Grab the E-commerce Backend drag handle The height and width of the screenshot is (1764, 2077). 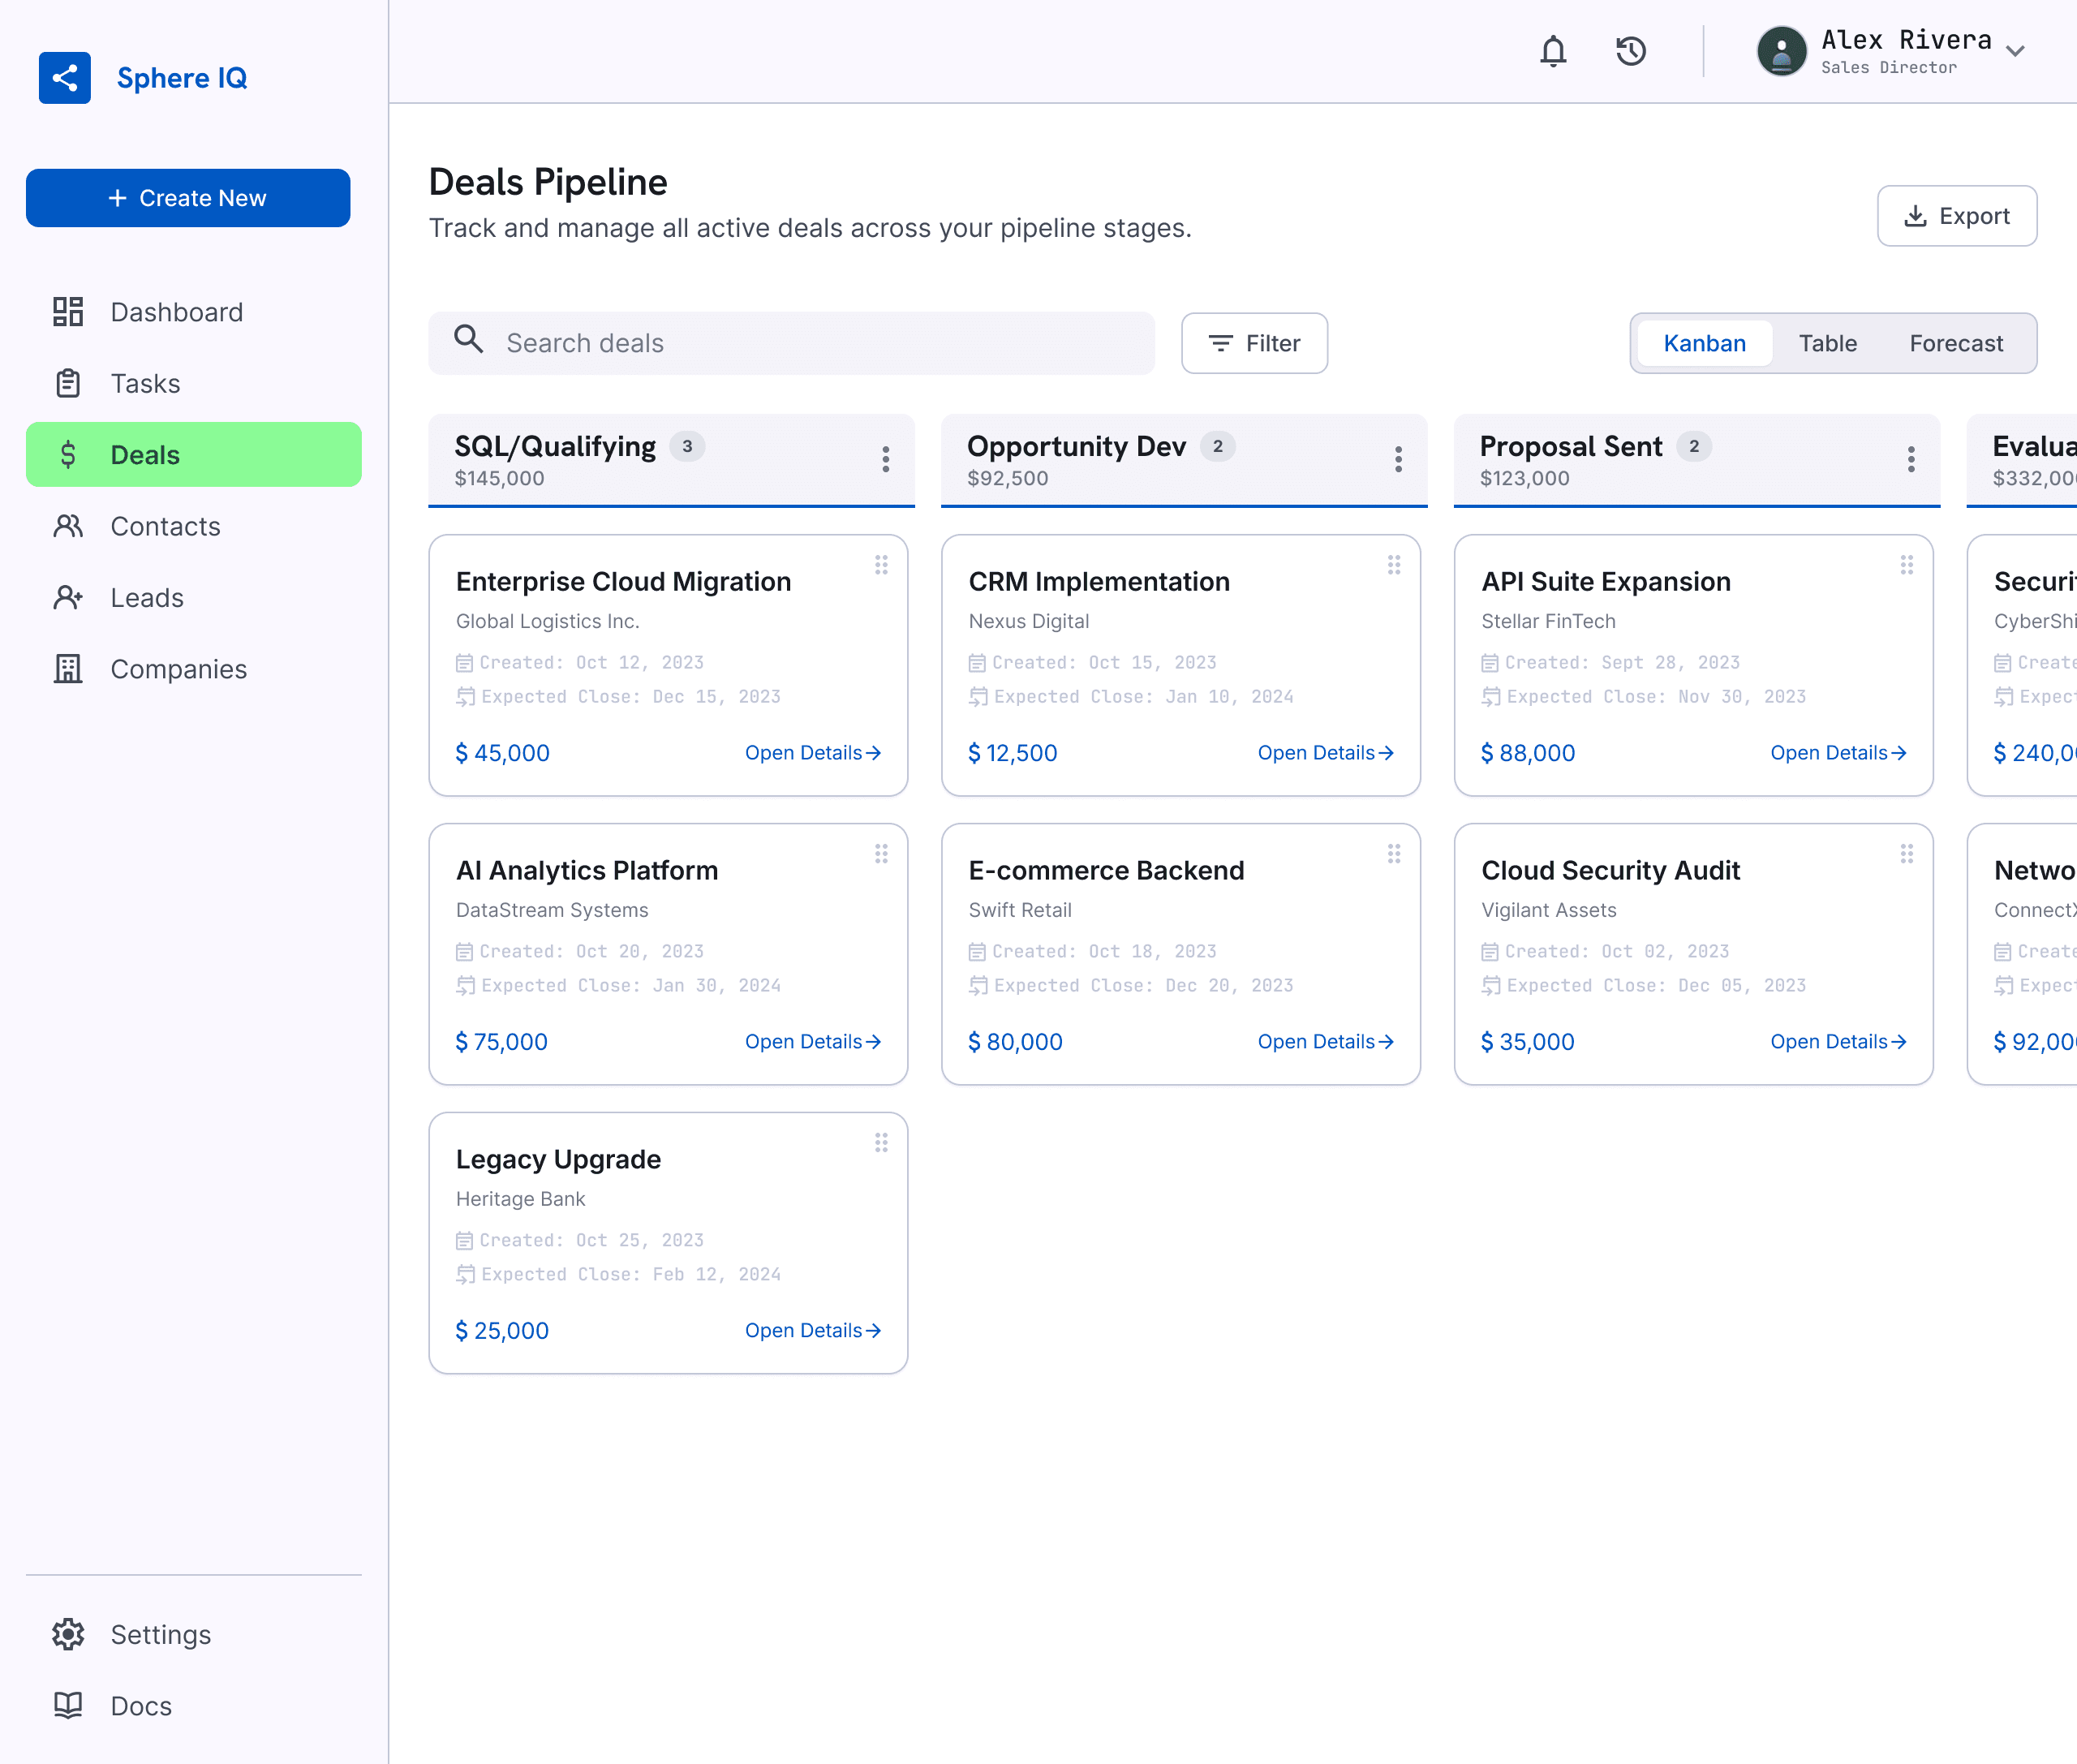pyautogui.click(x=1394, y=854)
